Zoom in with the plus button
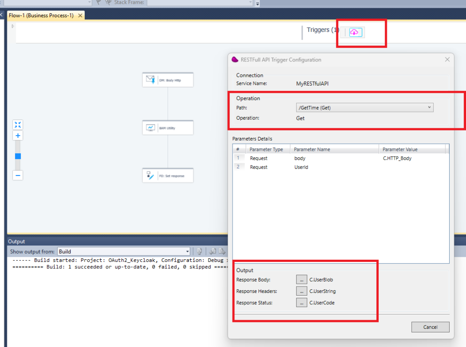 click(18, 136)
